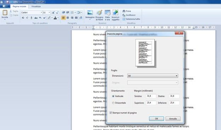Switch to the Visualizza tab

[36, 6]
